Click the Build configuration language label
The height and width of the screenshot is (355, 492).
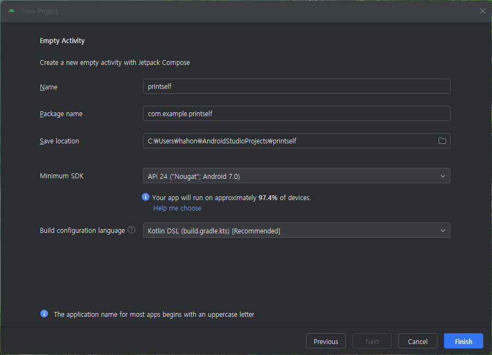click(82, 231)
